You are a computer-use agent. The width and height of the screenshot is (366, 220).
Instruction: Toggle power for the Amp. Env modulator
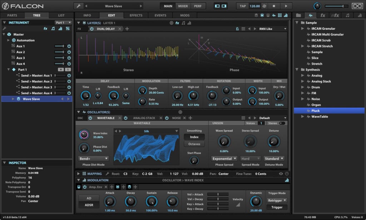tap(85, 187)
